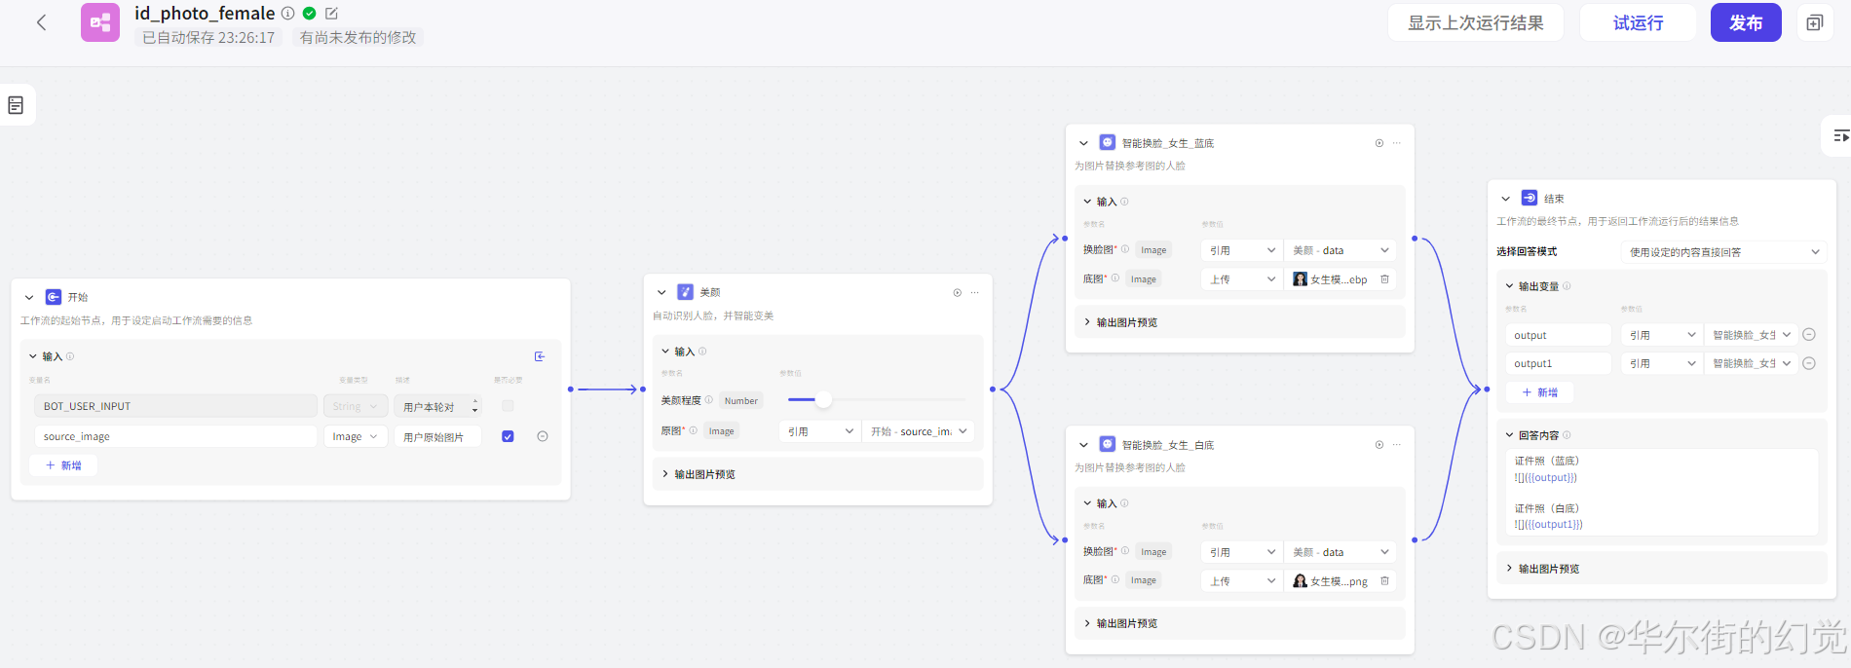Open the 上传 dropdown in the 白底 node's 底图 row
Image resolution: width=1851 pixels, height=668 pixels.
click(1242, 581)
